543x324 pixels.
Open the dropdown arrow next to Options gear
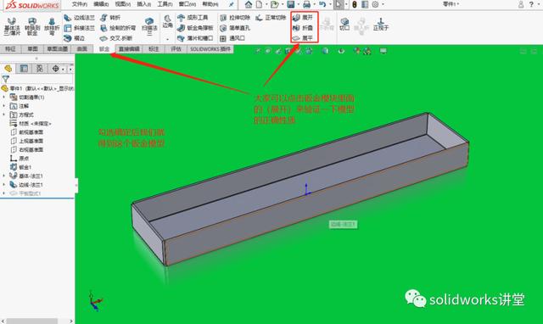[383, 4]
